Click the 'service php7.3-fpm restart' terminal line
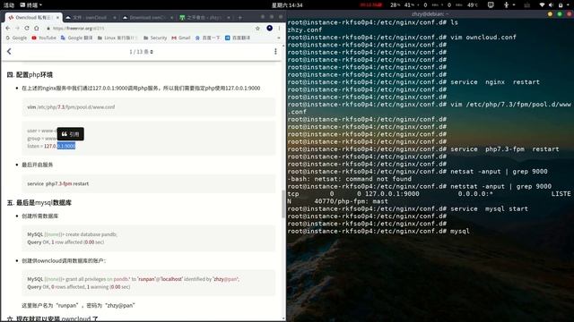The height and width of the screenshot is (322, 574). click(x=423, y=149)
